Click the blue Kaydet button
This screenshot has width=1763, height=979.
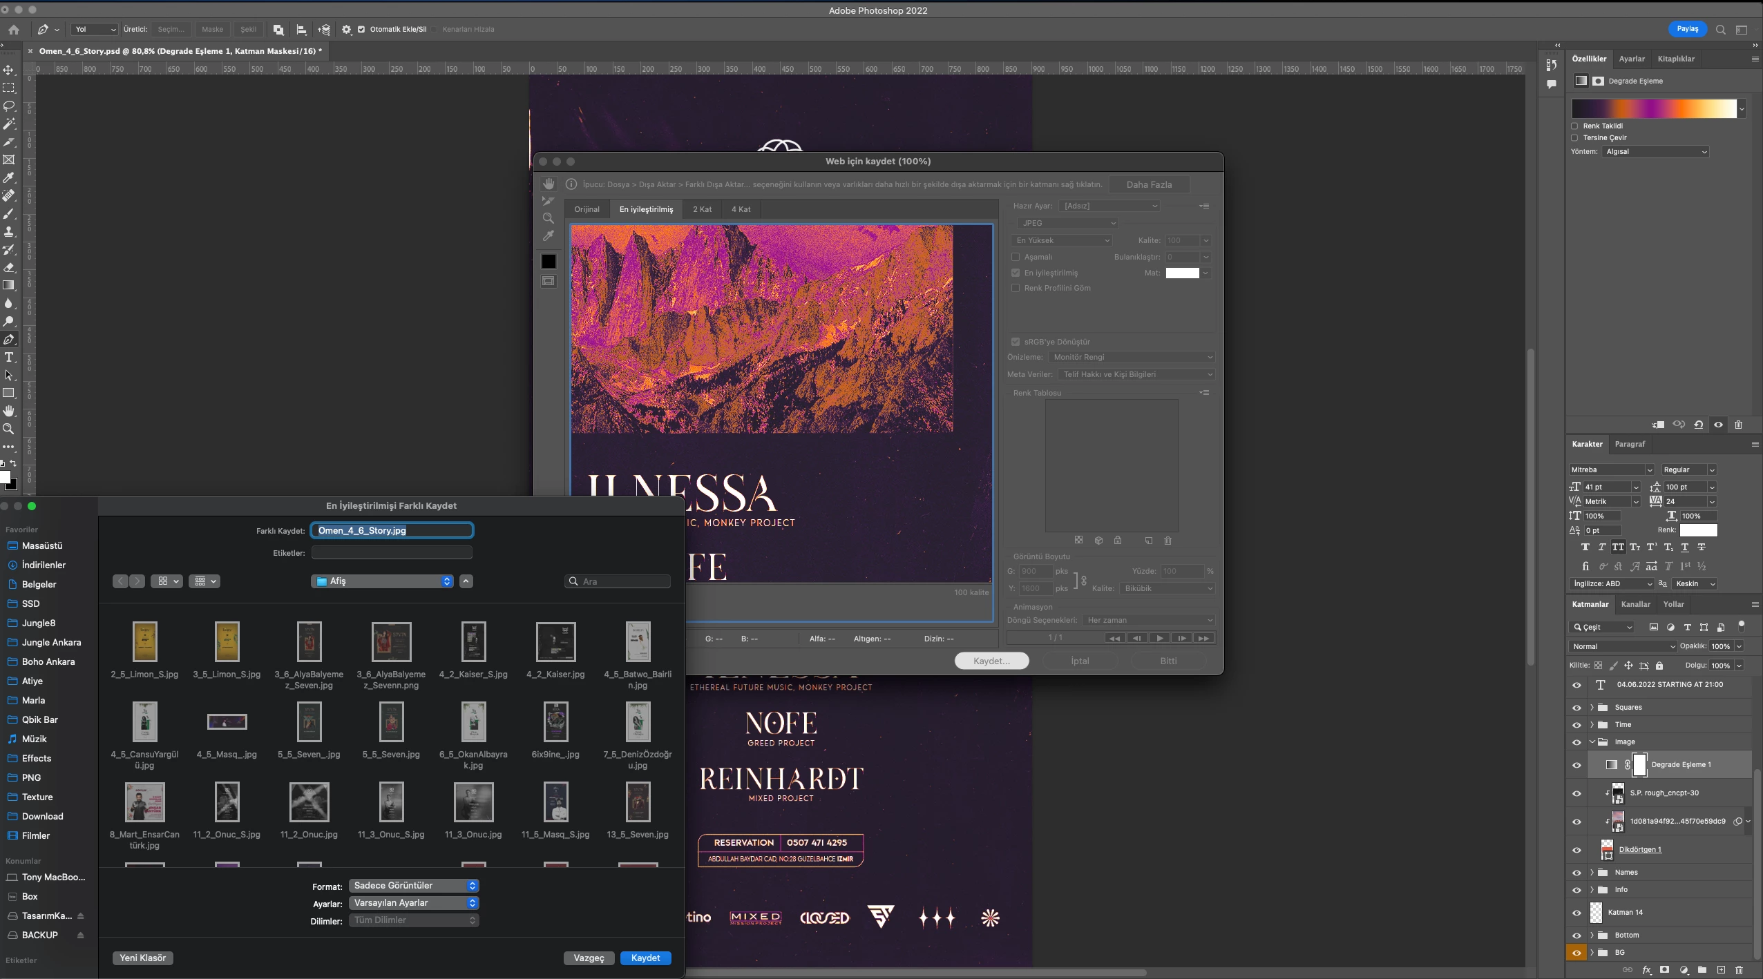pyautogui.click(x=645, y=958)
